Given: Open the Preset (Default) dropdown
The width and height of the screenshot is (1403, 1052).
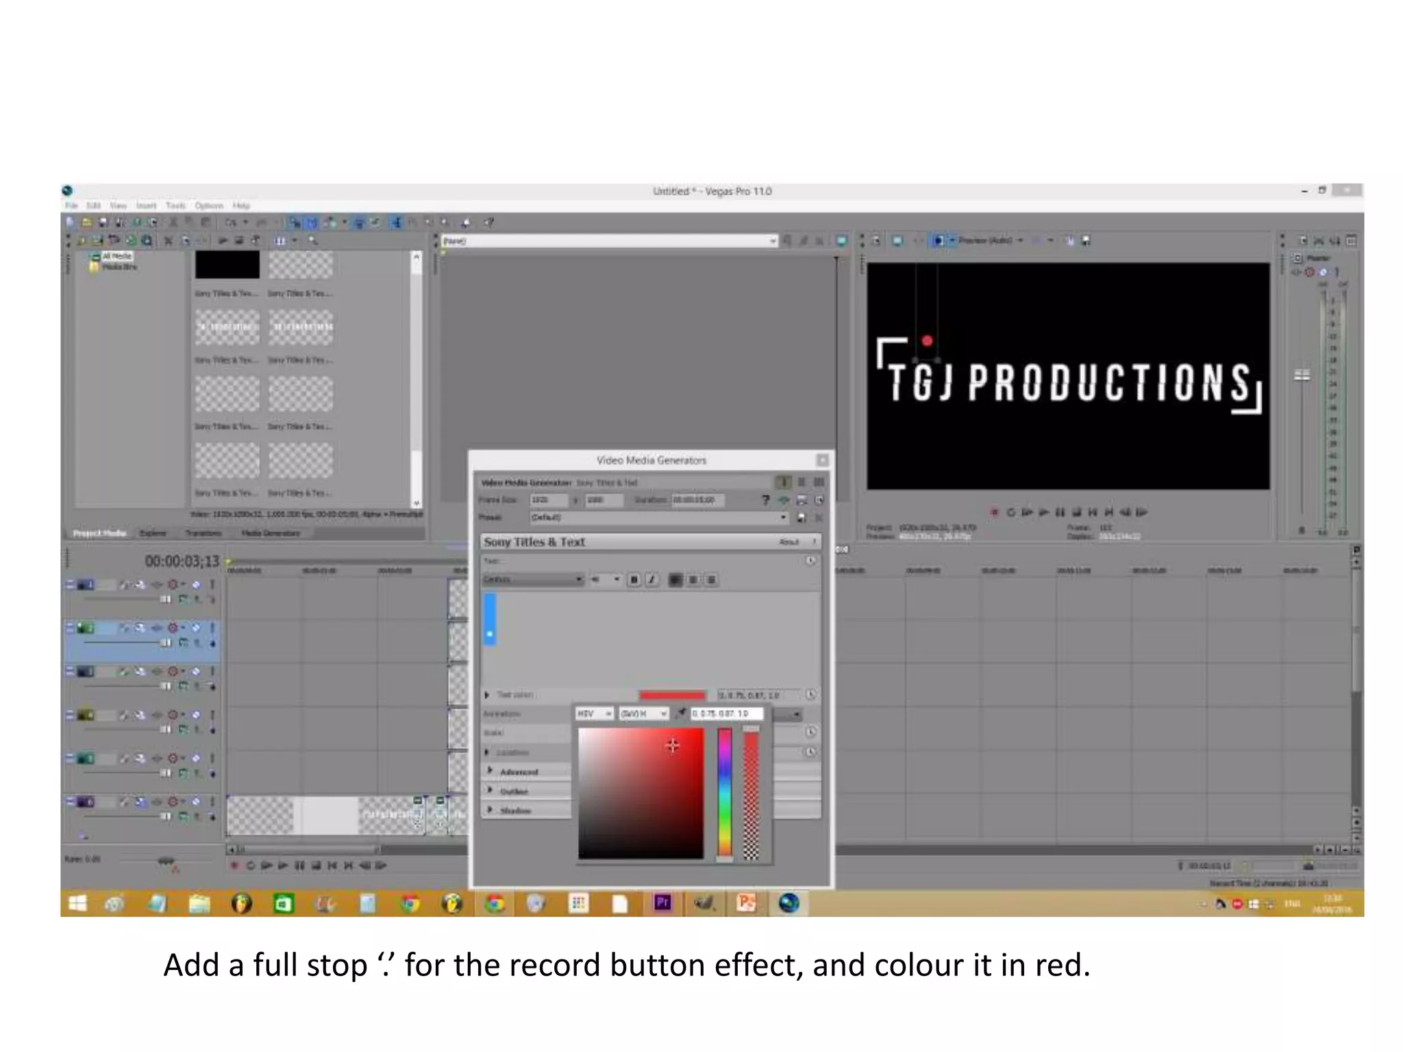Looking at the screenshot, I should tap(659, 518).
